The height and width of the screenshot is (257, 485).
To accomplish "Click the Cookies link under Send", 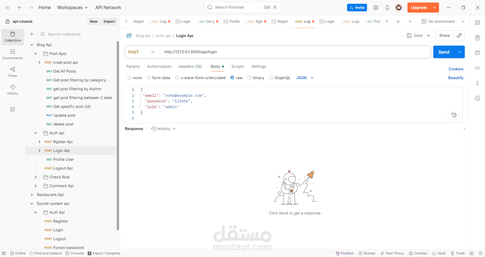I will [456, 69].
